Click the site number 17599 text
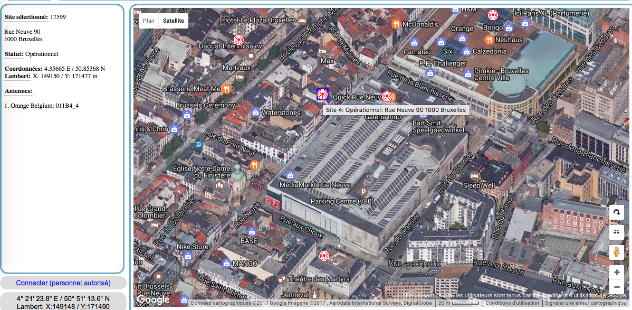 coord(58,17)
